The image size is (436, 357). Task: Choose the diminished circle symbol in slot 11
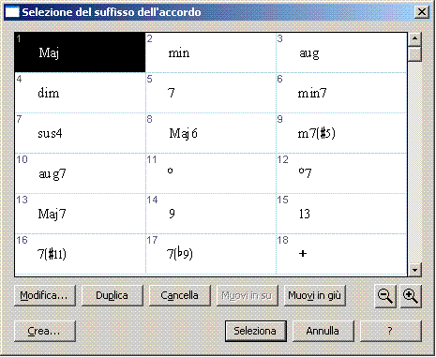tap(211, 173)
